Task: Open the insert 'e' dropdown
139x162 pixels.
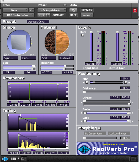Action: [31, 10]
